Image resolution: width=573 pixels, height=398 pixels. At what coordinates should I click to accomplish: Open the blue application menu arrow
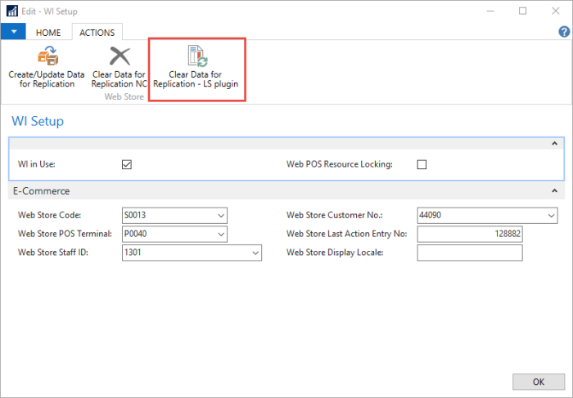click(13, 32)
